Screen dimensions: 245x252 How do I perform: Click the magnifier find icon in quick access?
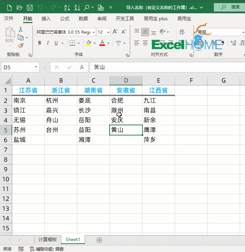(87, 7)
